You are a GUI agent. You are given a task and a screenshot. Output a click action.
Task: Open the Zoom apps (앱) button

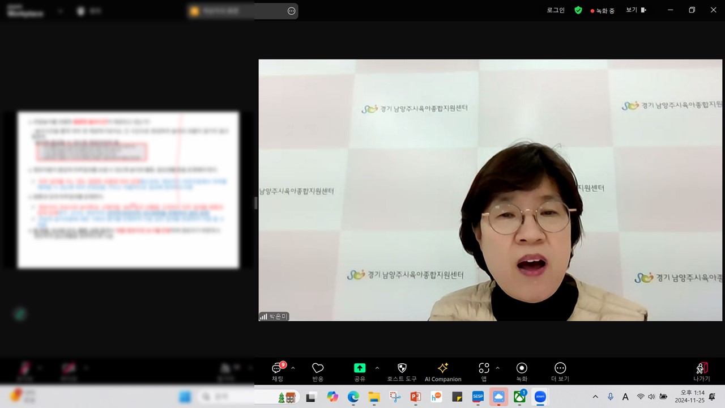coord(484,372)
